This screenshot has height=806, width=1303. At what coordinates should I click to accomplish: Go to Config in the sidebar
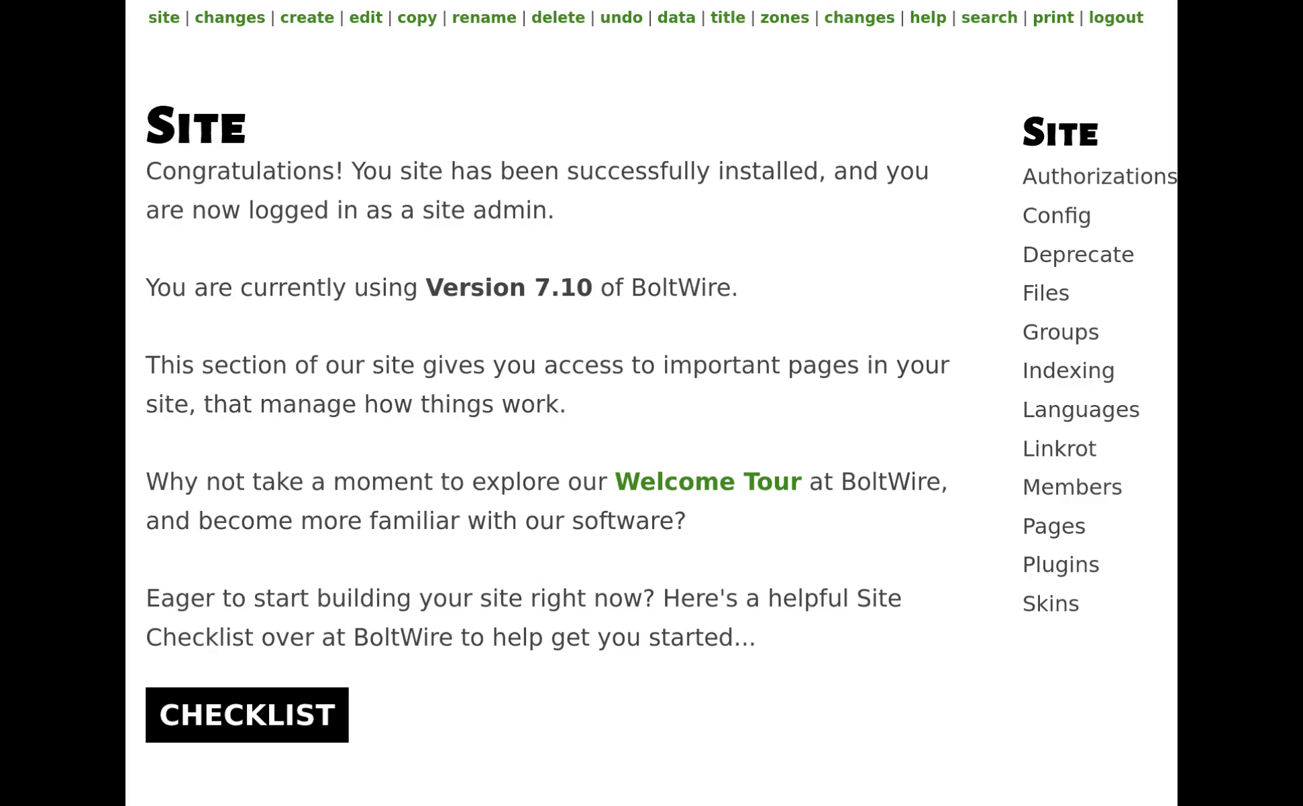coord(1056,215)
